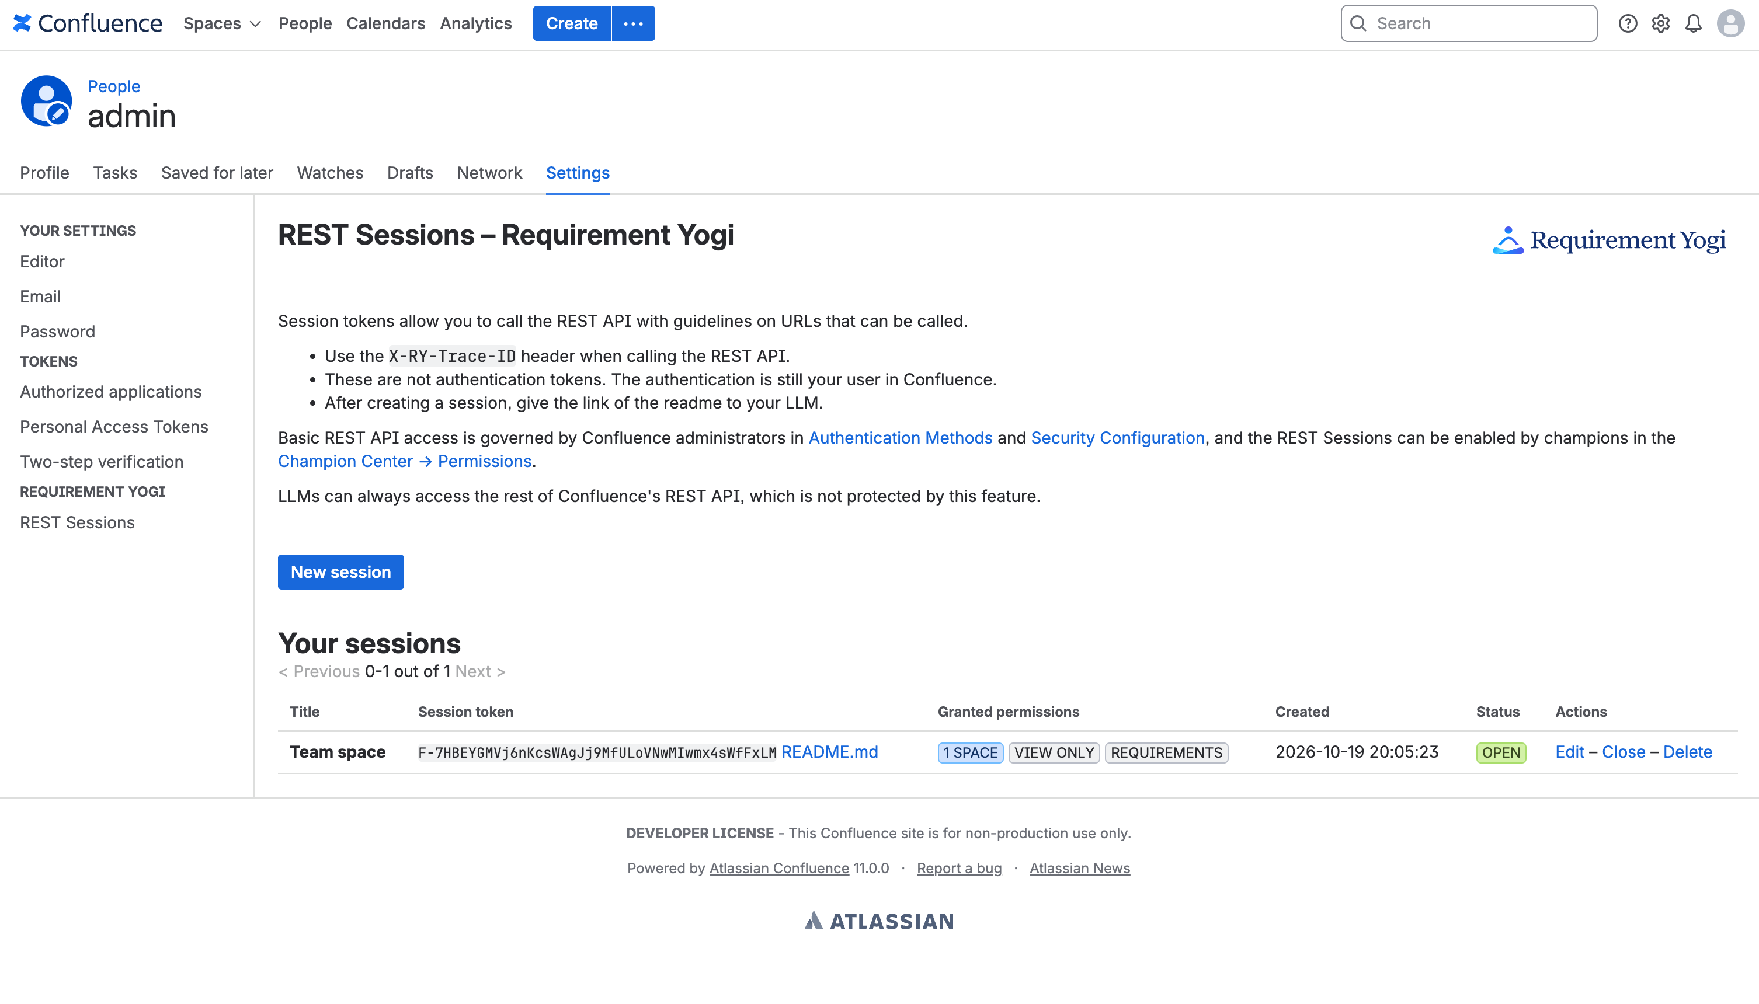Open Champion Center → Permissions link

point(405,461)
